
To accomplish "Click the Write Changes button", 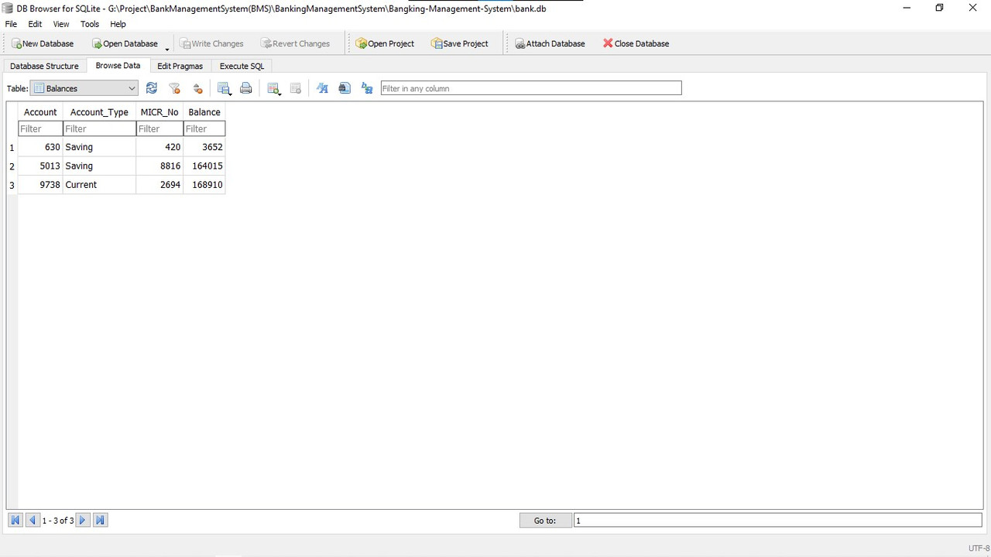I will point(212,43).
